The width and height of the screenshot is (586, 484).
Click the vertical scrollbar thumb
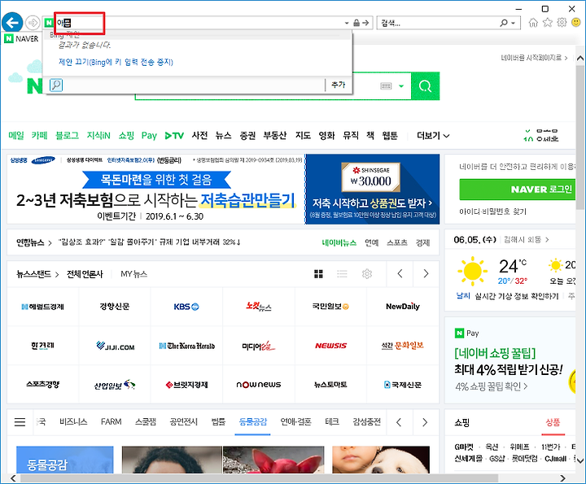(579, 137)
